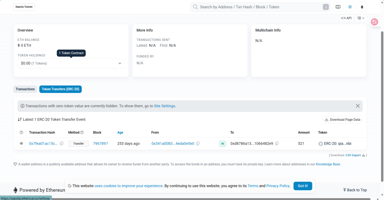384x200 pixels.
Task: Copy the To address 0xd8786a13
Action: 277,144
